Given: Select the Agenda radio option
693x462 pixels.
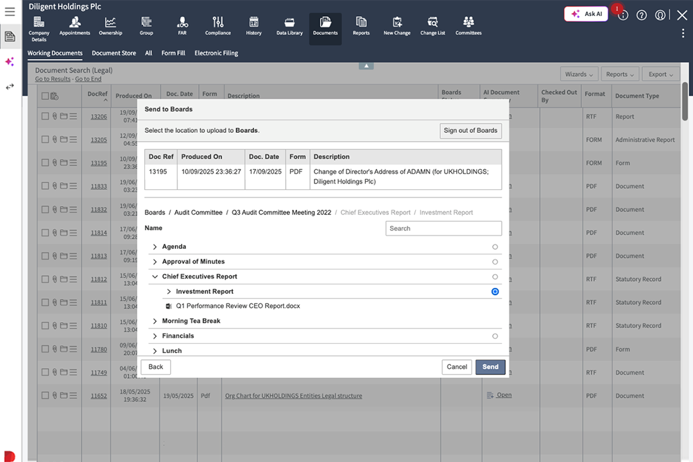Looking at the screenshot, I should tap(495, 246).
